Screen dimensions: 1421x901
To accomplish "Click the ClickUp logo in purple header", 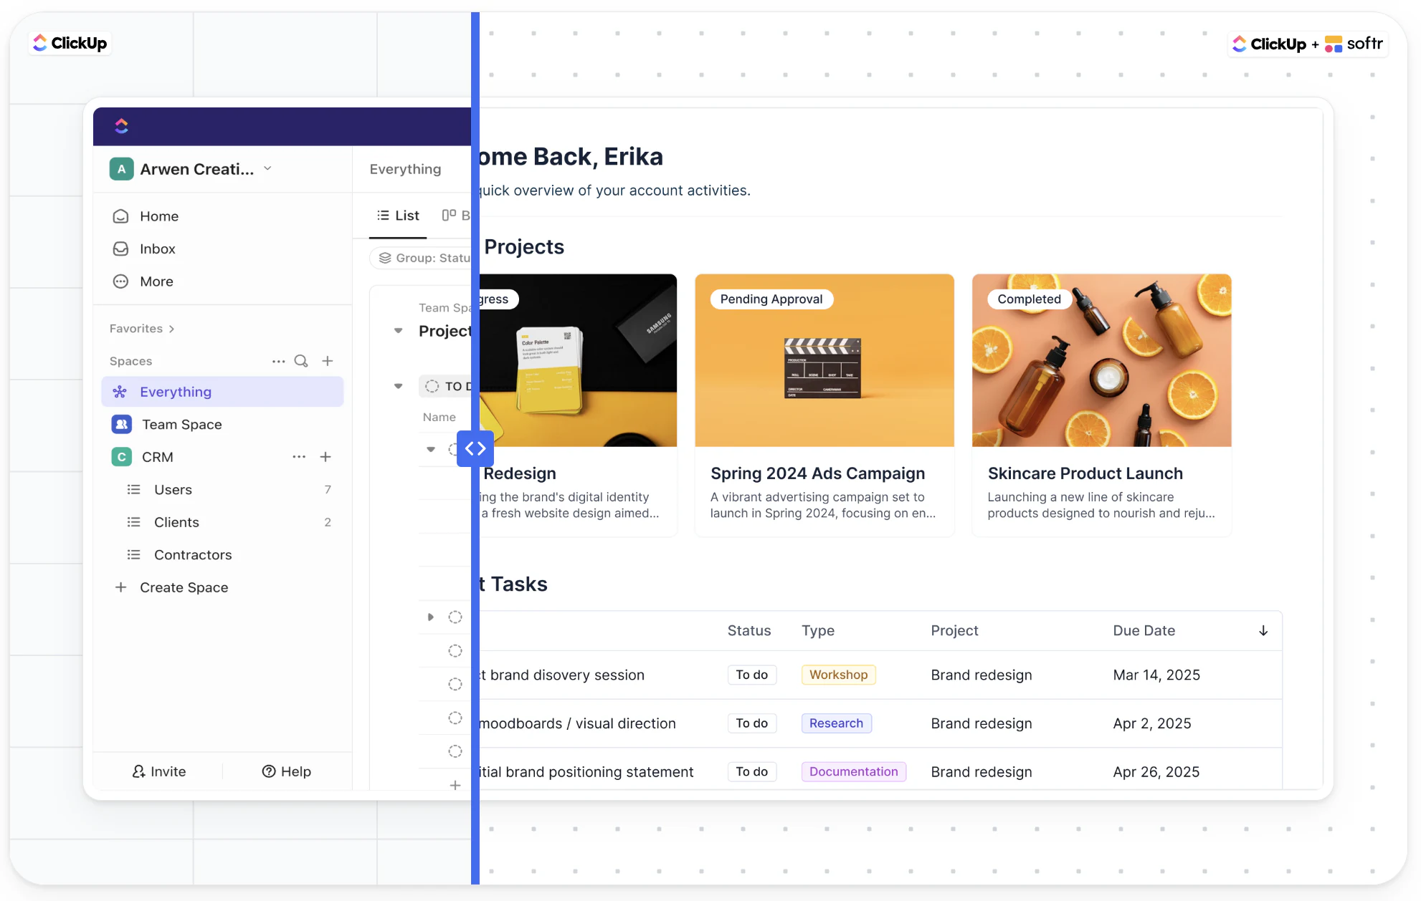I will click(122, 126).
